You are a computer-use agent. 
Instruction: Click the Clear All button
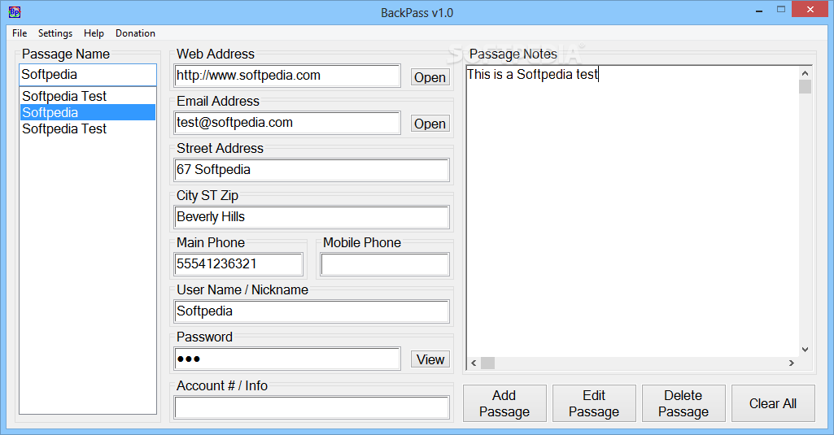[x=772, y=403]
